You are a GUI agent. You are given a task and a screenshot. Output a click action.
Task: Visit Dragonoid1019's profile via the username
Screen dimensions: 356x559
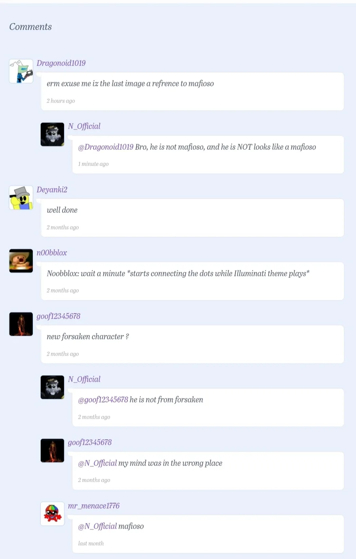coord(61,63)
